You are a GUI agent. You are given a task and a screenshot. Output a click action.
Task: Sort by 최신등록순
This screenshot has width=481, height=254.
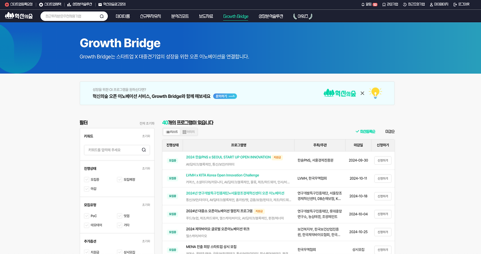pos(365,132)
